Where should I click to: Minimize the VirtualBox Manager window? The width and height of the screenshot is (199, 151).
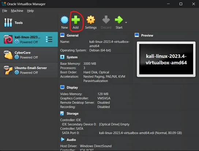tap(168, 4)
